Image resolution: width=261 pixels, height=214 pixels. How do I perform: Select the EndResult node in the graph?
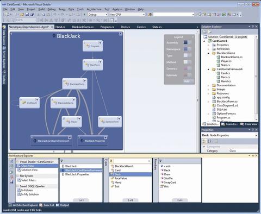pyautogui.click(x=29, y=103)
